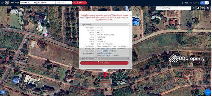Viewport: 212px width, 96px height.
Task: Click the measuring tools icon at bottom left
Action: (3, 92)
